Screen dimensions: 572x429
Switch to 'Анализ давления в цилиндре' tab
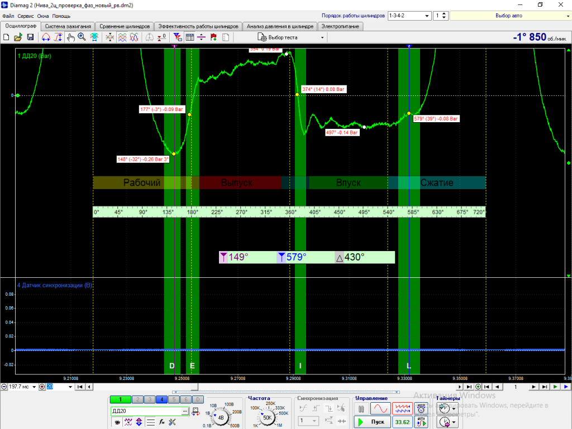280,26
